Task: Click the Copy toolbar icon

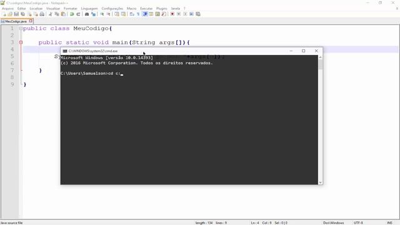Action: tap(57, 14)
